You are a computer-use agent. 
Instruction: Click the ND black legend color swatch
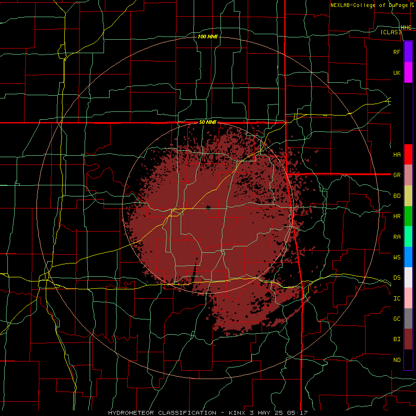click(x=408, y=360)
